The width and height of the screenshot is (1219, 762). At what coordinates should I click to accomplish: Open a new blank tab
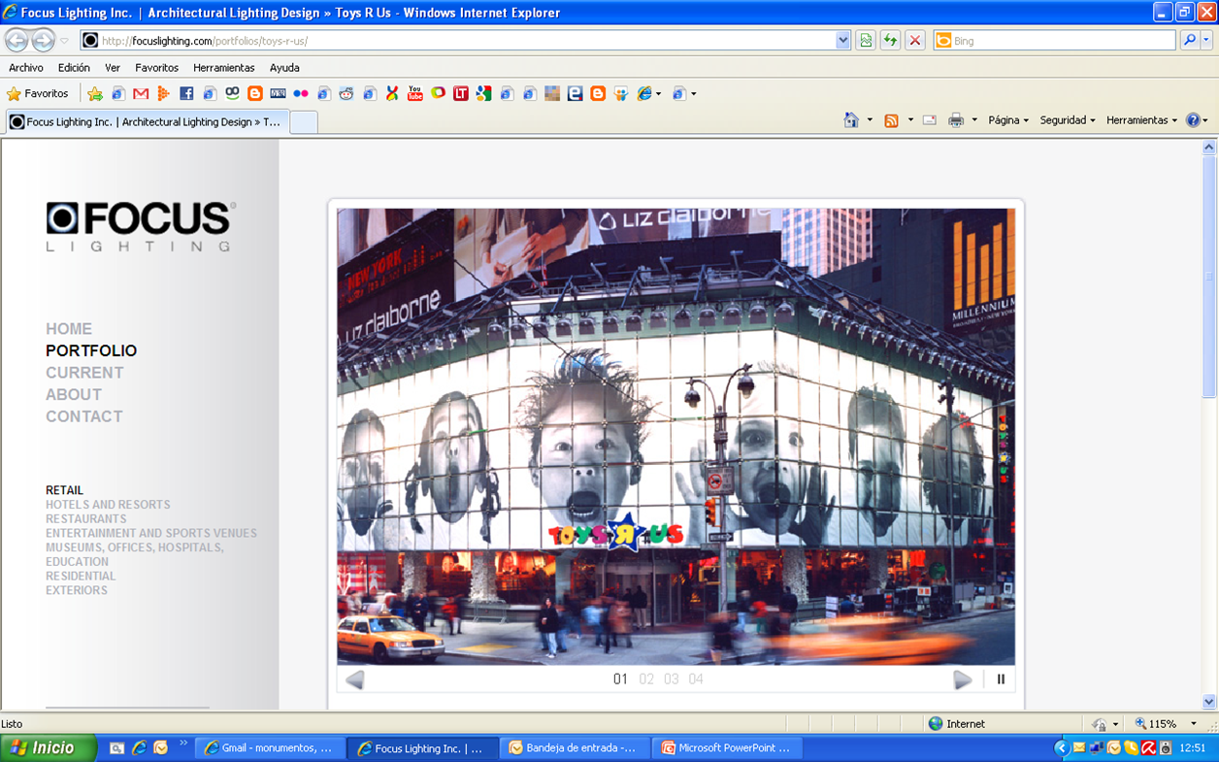[x=303, y=122]
